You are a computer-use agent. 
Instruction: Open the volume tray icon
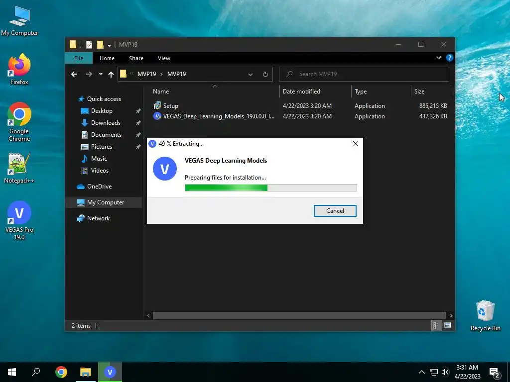(445, 372)
